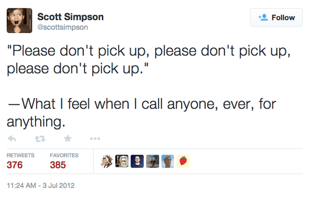Click the FAVORITES label
This screenshot has height=197, width=309.
click(64, 156)
